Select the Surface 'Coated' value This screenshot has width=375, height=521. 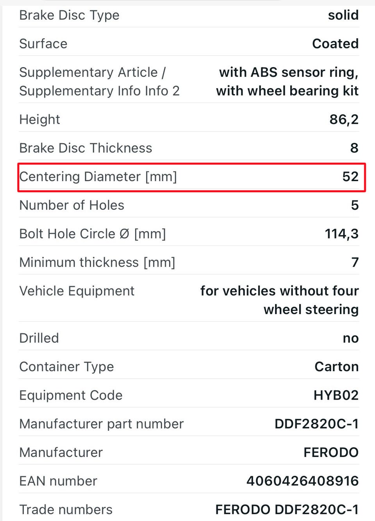[x=335, y=44]
